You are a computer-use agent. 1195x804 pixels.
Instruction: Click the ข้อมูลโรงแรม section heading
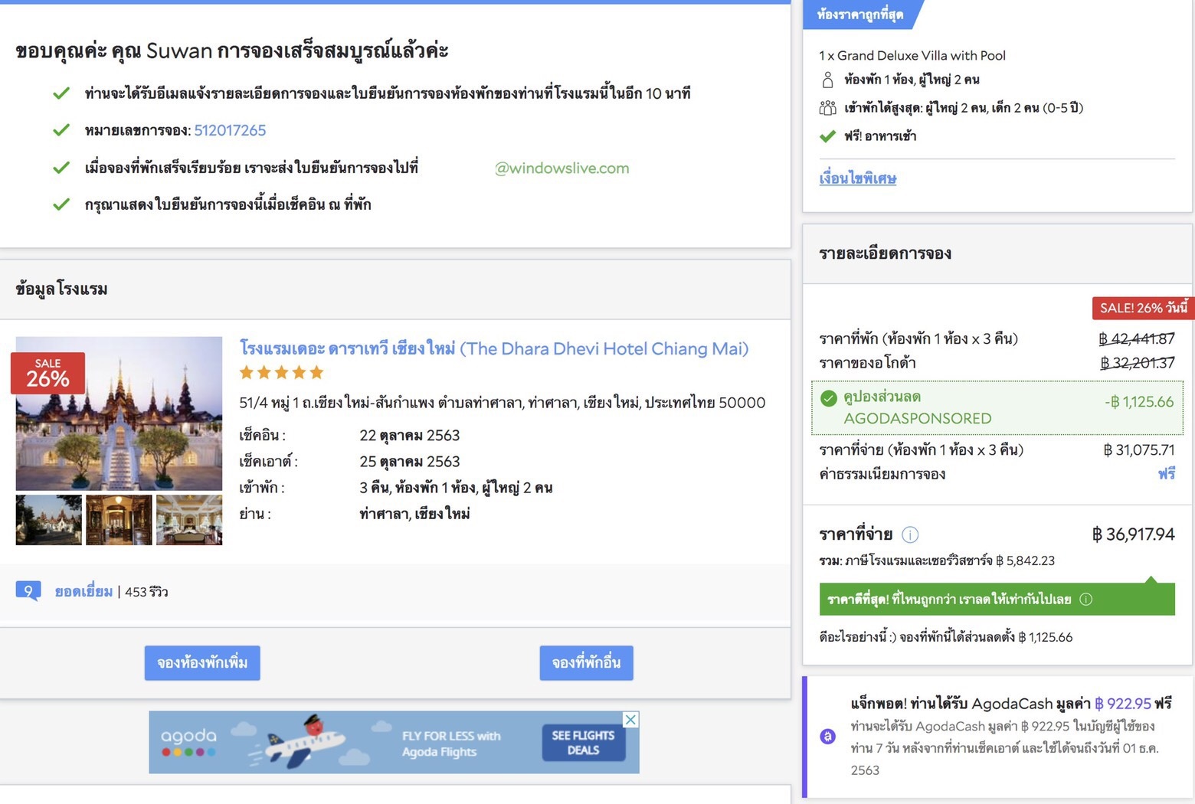pos(61,289)
